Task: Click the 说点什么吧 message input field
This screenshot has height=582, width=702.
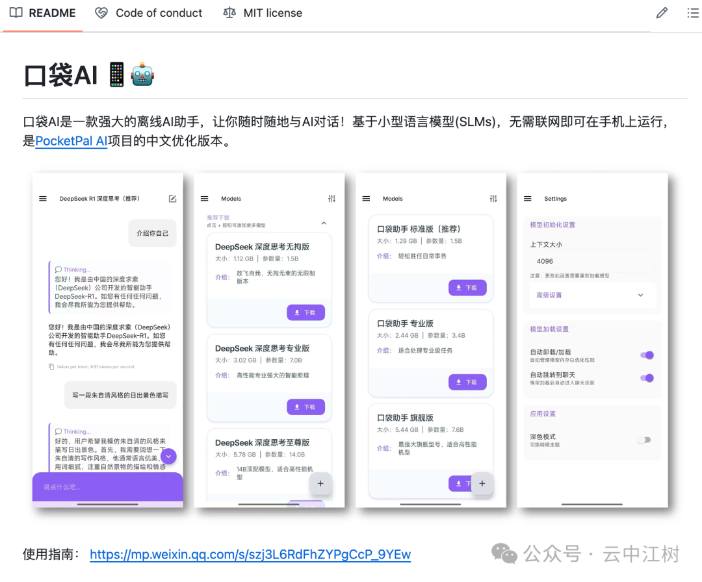Action: (x=107, y=487)
